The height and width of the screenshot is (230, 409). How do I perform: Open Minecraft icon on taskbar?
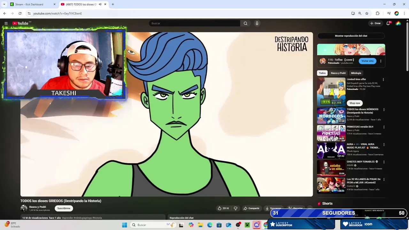coord(247,225)
